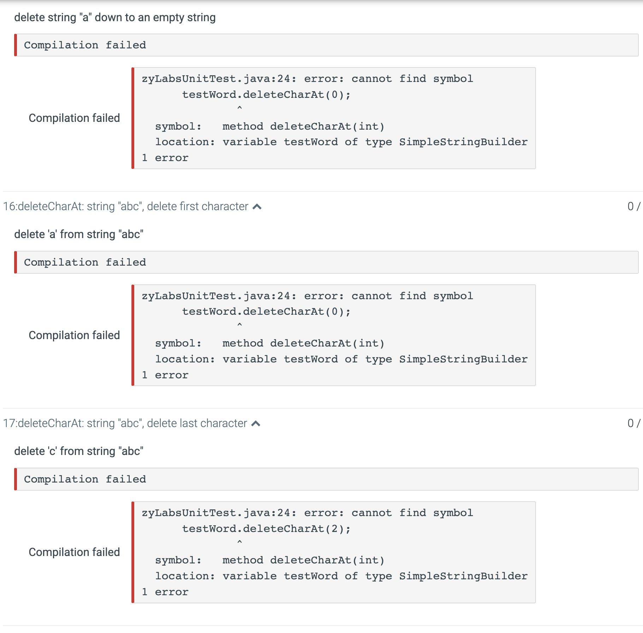
Task: Click 'Compilation failed' label beside the empty-string test error box
Action: click(x=74, y=118)
